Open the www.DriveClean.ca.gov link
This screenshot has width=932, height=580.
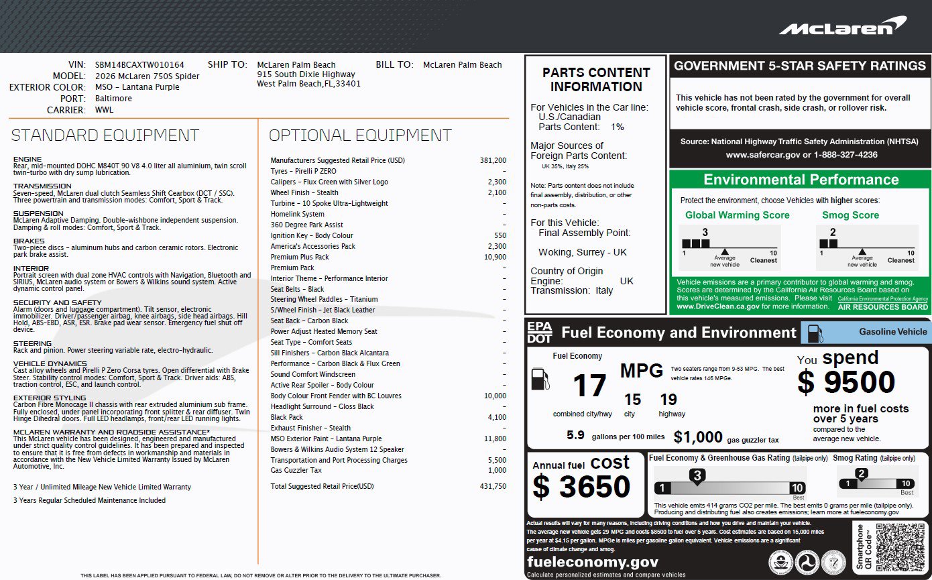coord(717,306)
